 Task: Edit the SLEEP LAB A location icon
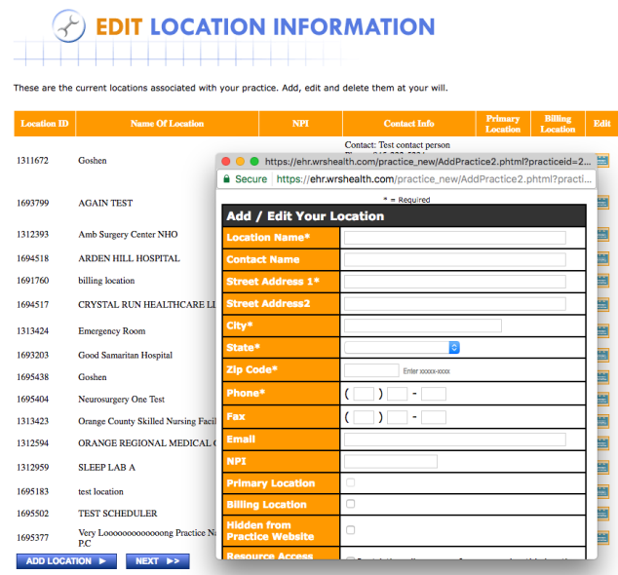click(x=601, y=467)
